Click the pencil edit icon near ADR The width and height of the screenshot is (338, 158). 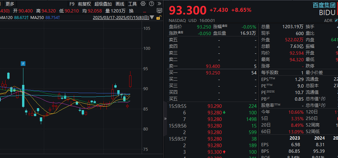(336, 20)
